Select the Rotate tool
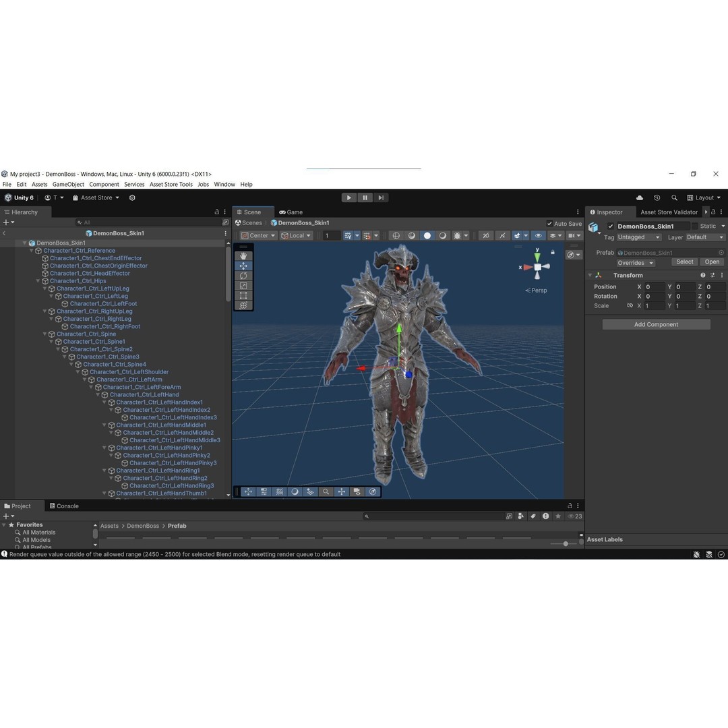The image size is (728, 728). [x=243, y=276]
